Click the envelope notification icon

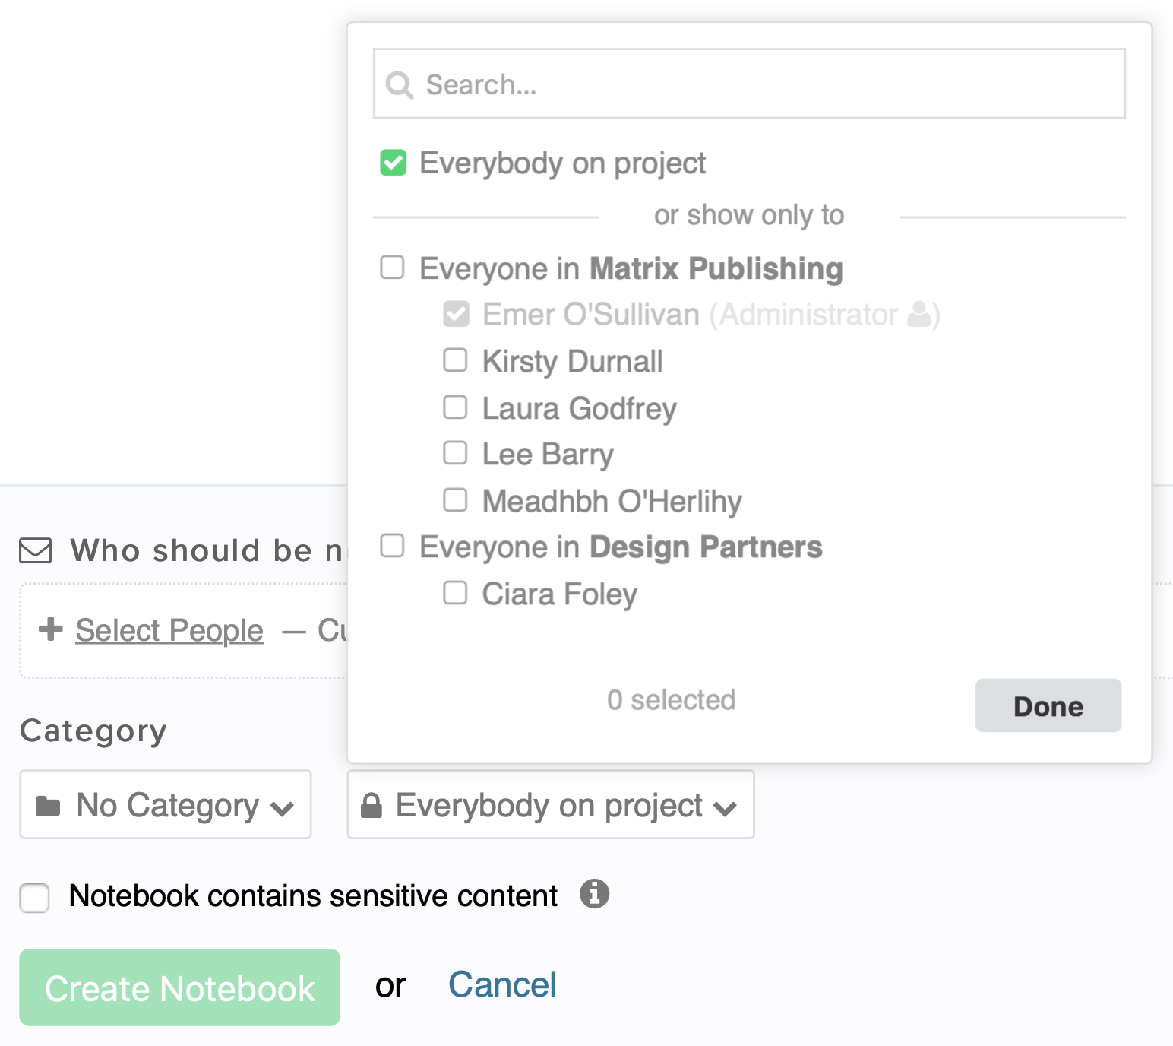[x=36, y=550]
